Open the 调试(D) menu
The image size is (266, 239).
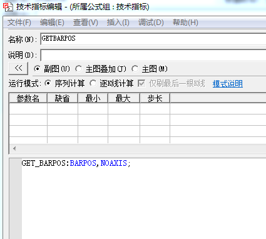click(x=151, y=23)
